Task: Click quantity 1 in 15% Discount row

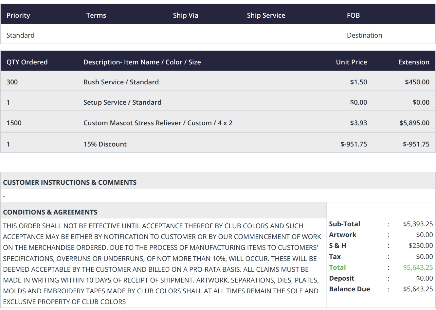Action: click(8, 144)
